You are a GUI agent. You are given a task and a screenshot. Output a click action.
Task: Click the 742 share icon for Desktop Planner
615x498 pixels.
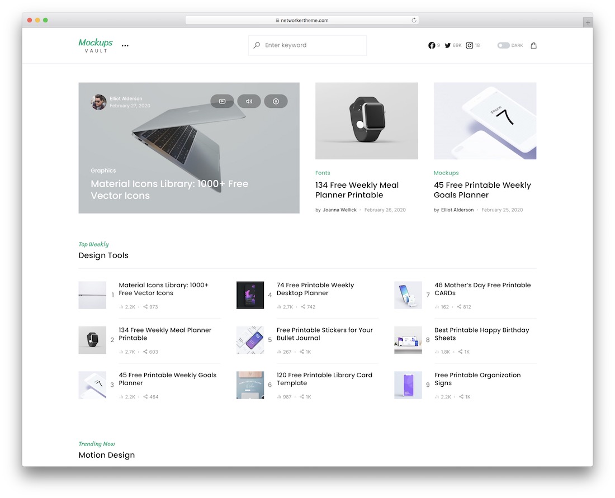tap(303, 307)
